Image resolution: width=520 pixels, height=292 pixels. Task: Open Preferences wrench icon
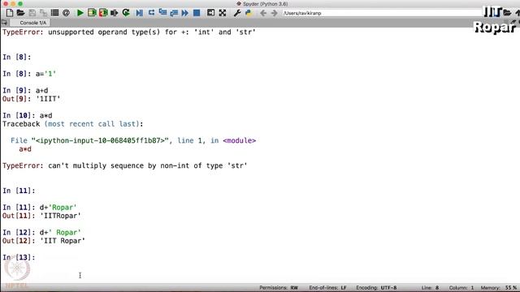[236, 13]
